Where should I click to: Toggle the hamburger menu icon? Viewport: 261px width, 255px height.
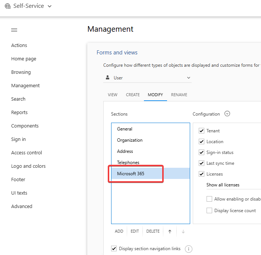pyautogui.click(x=14, y=30)
